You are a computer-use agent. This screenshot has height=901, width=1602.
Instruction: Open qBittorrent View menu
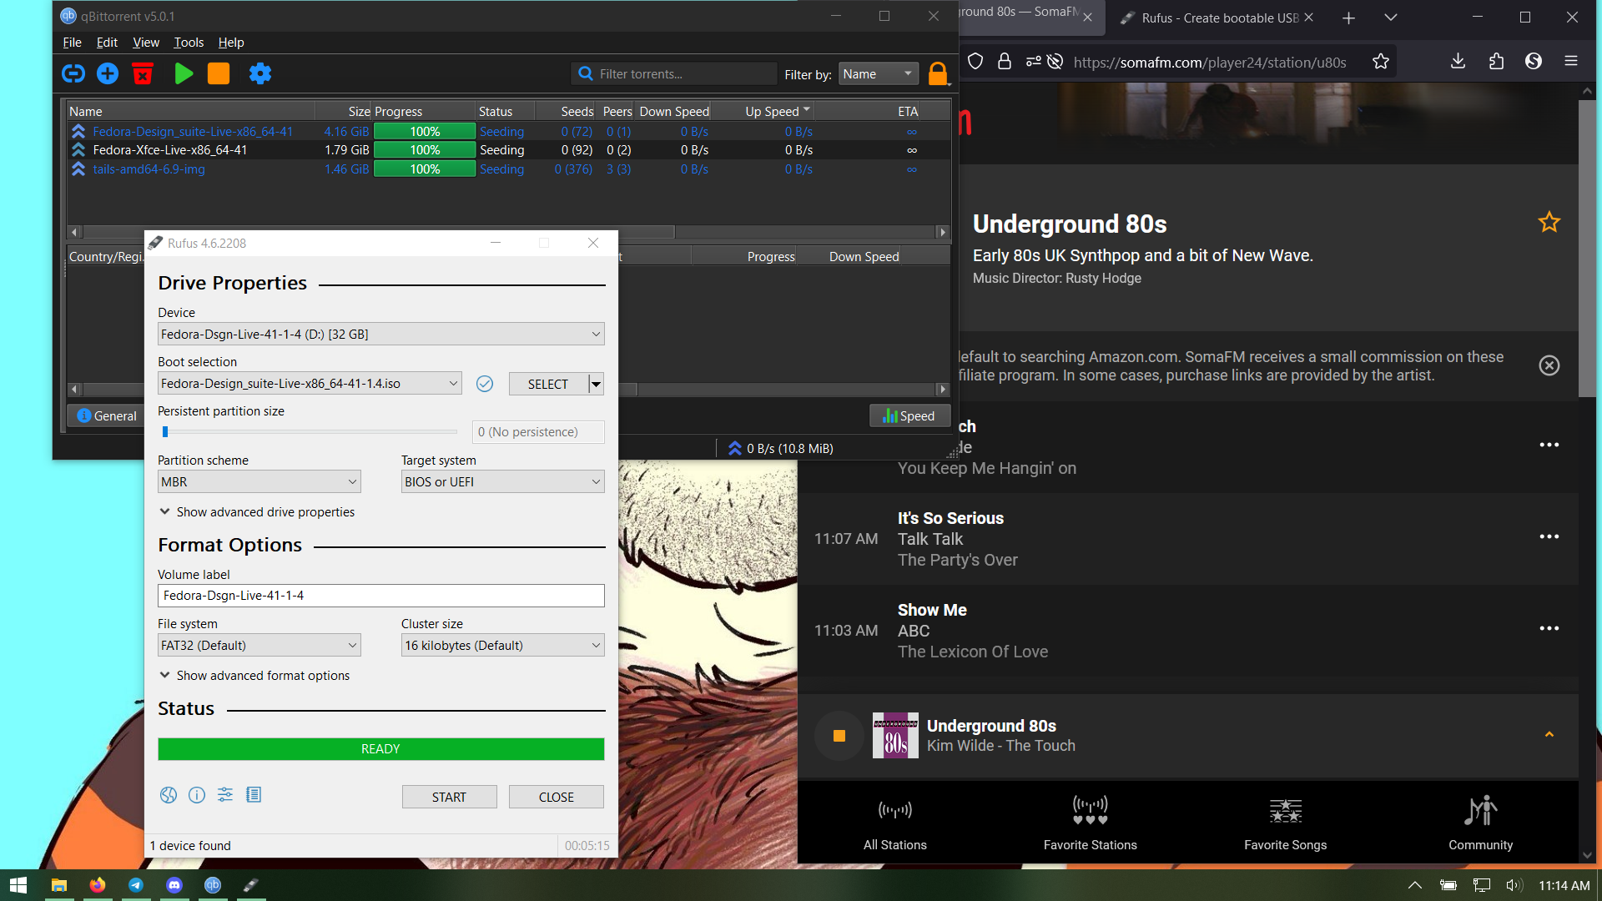[146, 43]
